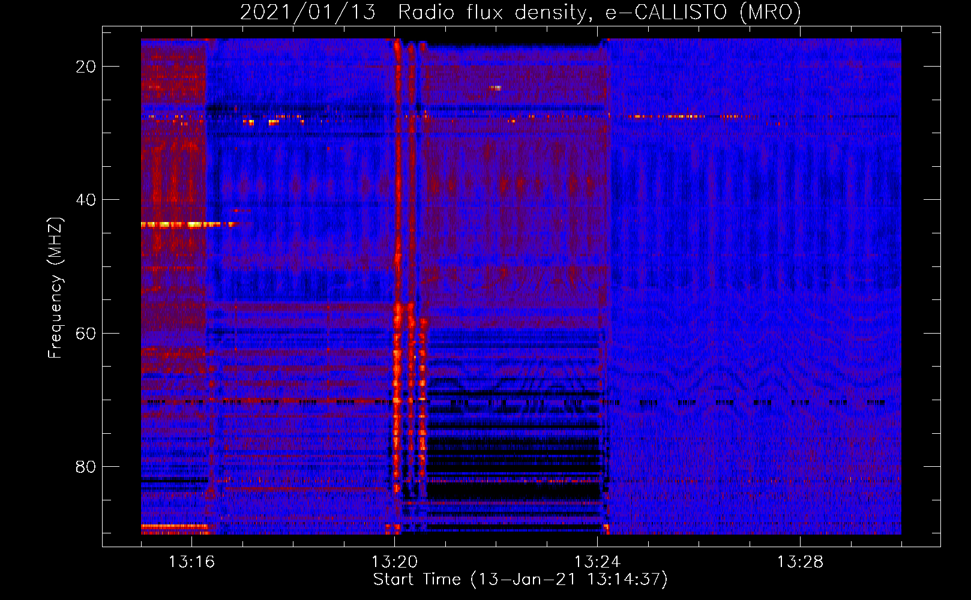The height and width of the screenshot is (600, 971).
Task: Click the 13:20 time tick label
Action: tap(394, 562)
